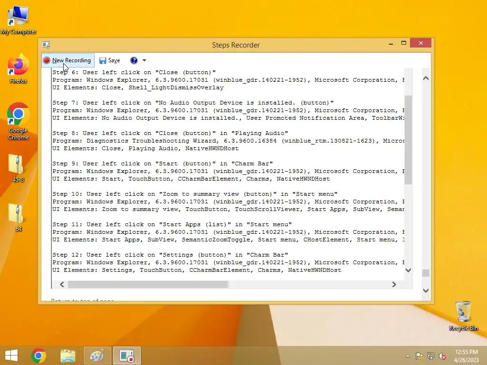Click the horizontal scrollbar thumb
The image size is (487, 365).
point(148,284)
